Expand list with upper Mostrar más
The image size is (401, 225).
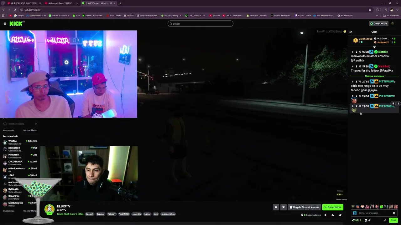[8, 130]
